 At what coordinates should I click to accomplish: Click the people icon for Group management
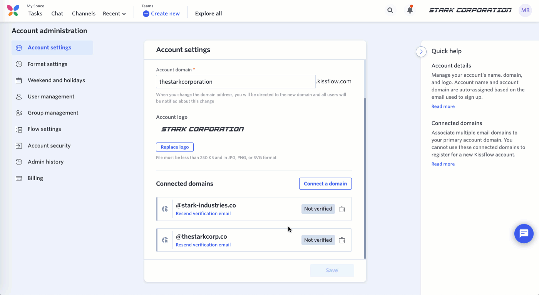(x=18, y=113)
